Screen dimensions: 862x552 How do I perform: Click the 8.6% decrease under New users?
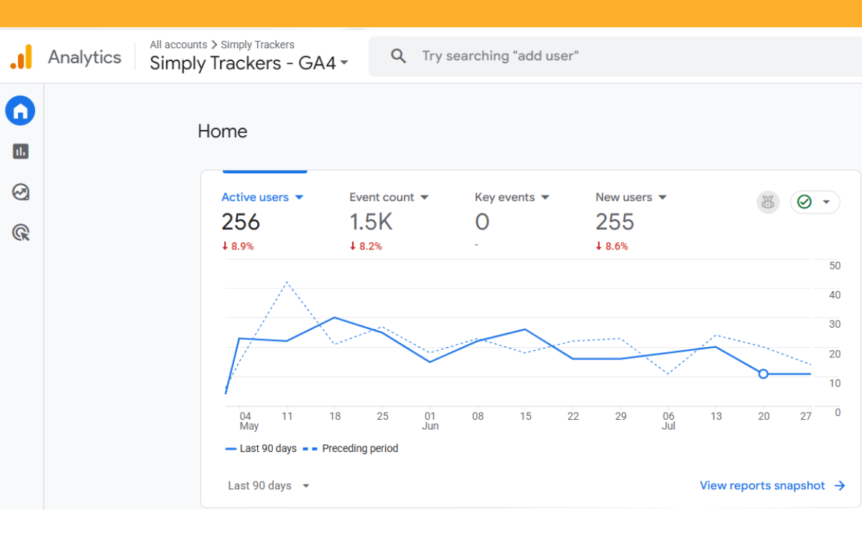point(612,246)
